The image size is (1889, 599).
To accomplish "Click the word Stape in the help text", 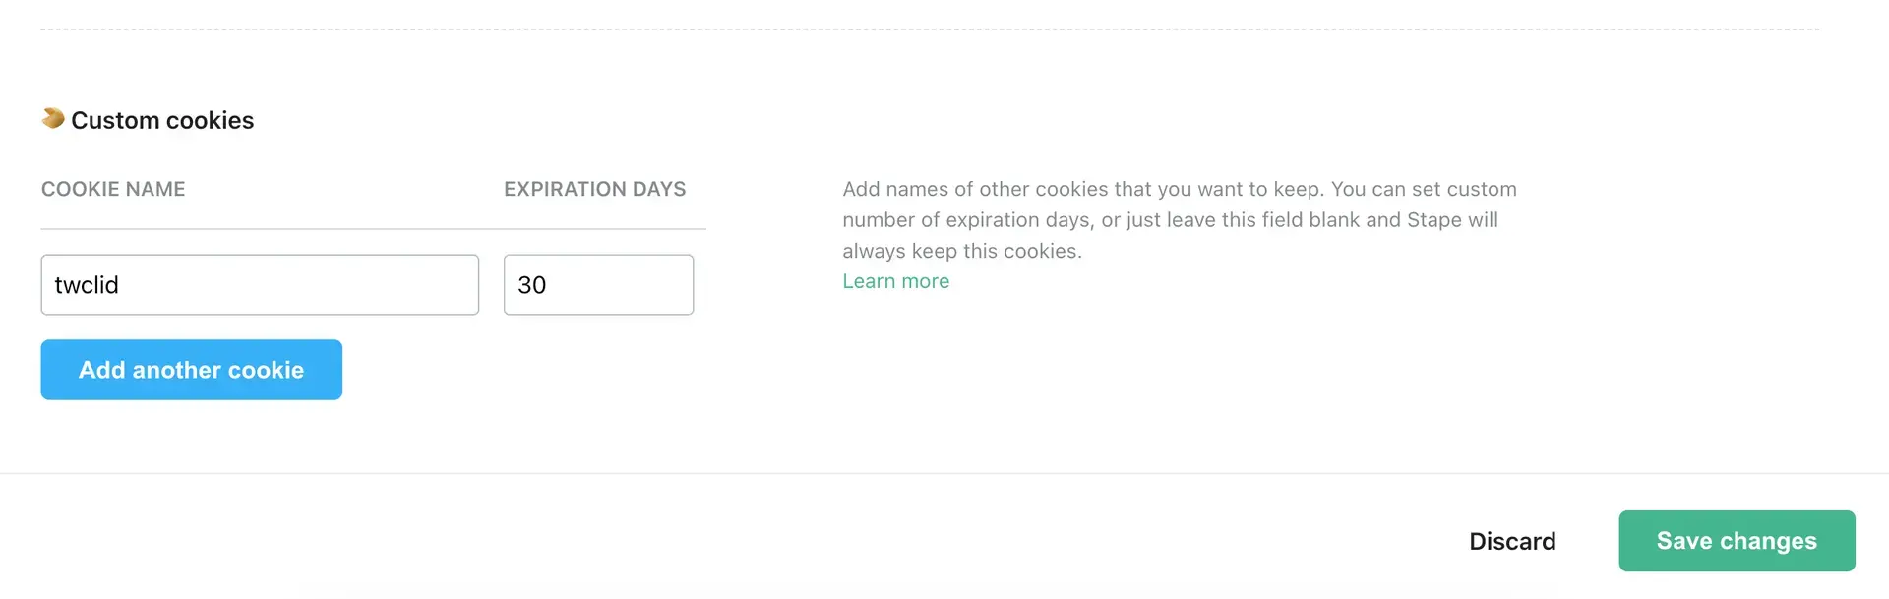I will pos(1434,220).
